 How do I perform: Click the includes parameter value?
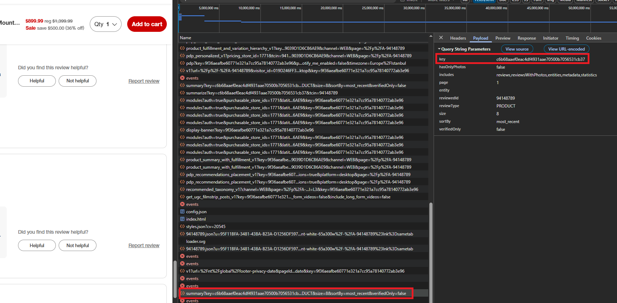coord(546,75)
